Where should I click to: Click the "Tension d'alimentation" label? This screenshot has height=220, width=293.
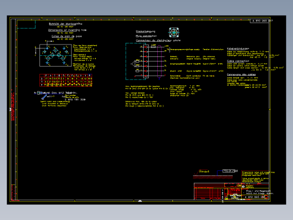[213, 50]
